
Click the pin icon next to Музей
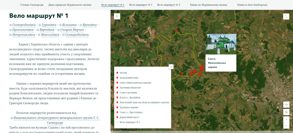[x=117, y=73]
